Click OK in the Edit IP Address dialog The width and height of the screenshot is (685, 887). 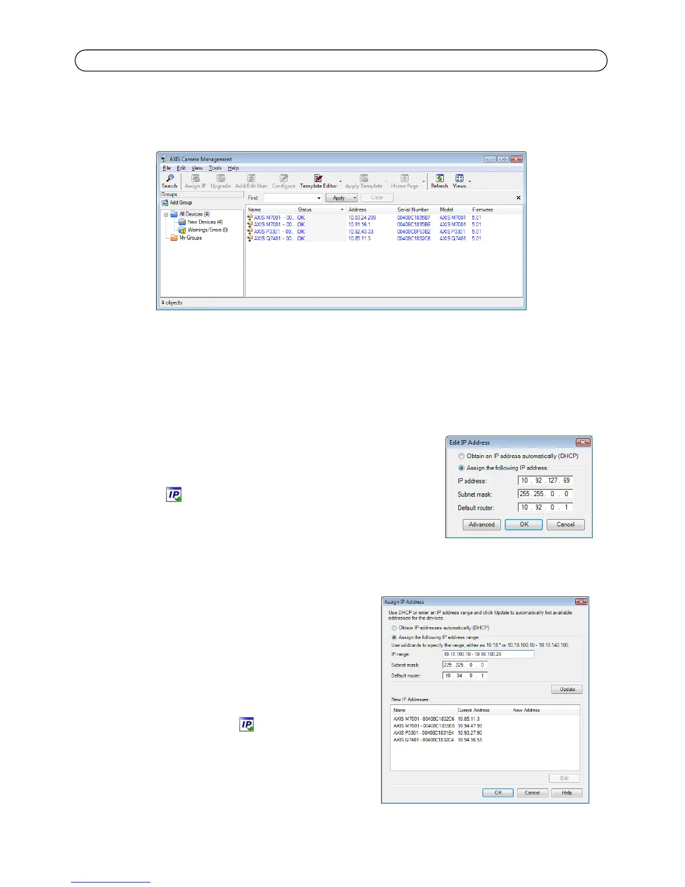click(x=524, y=525)
